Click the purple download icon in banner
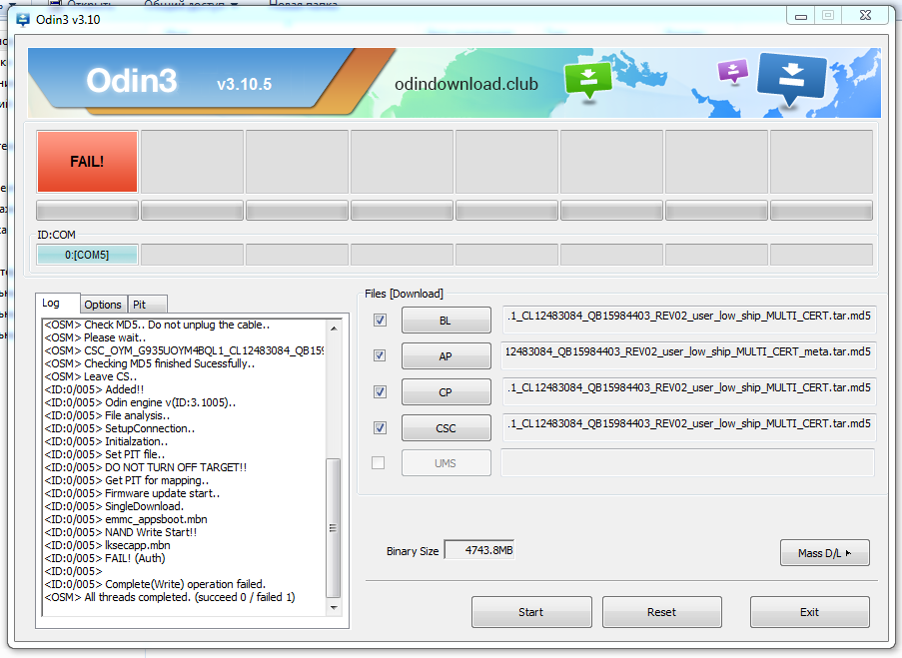This screenshot has width=902, height=658. [732, 72]
